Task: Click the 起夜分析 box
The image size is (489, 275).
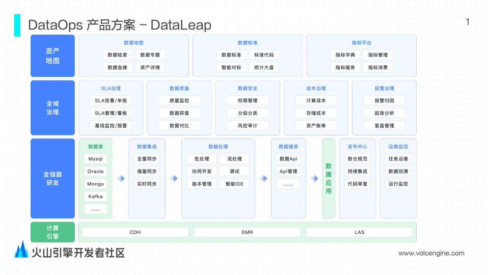Action: click(x=384, y=113)
